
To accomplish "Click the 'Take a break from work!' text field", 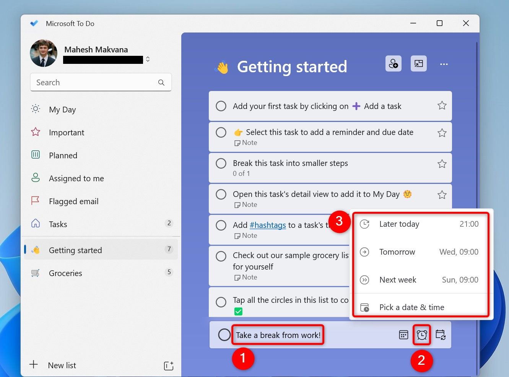I will (278, 335).
